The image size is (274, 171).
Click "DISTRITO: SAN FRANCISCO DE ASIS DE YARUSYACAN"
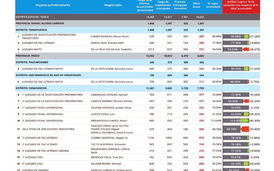point(48,75)
